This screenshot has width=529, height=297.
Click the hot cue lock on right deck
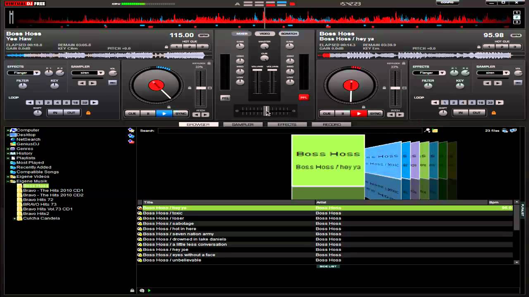tap(479, 47)
